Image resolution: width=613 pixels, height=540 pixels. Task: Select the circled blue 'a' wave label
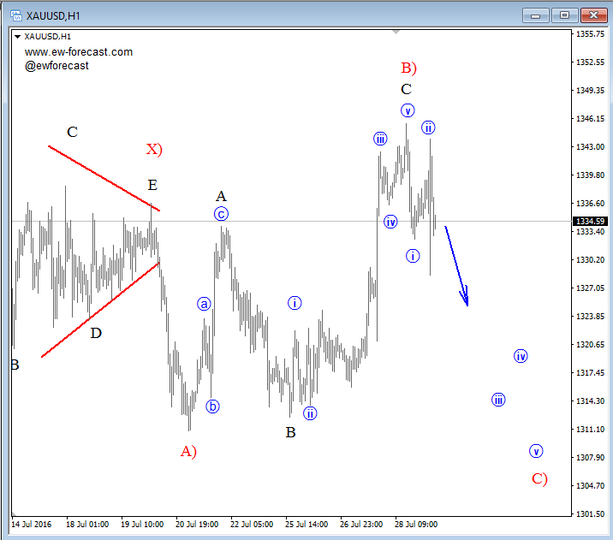pyautogui.click(x=204, y=304)
